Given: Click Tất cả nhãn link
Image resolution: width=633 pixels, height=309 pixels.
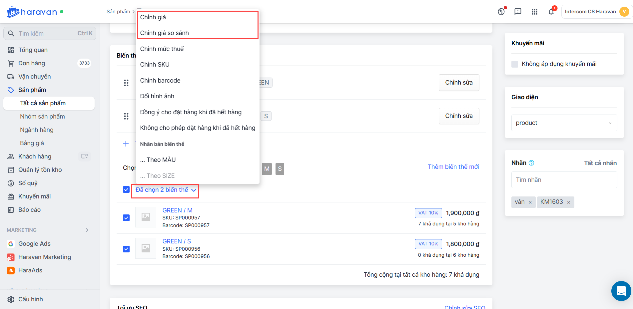Looking at the screenshot, I should click(x=600, y=163).
